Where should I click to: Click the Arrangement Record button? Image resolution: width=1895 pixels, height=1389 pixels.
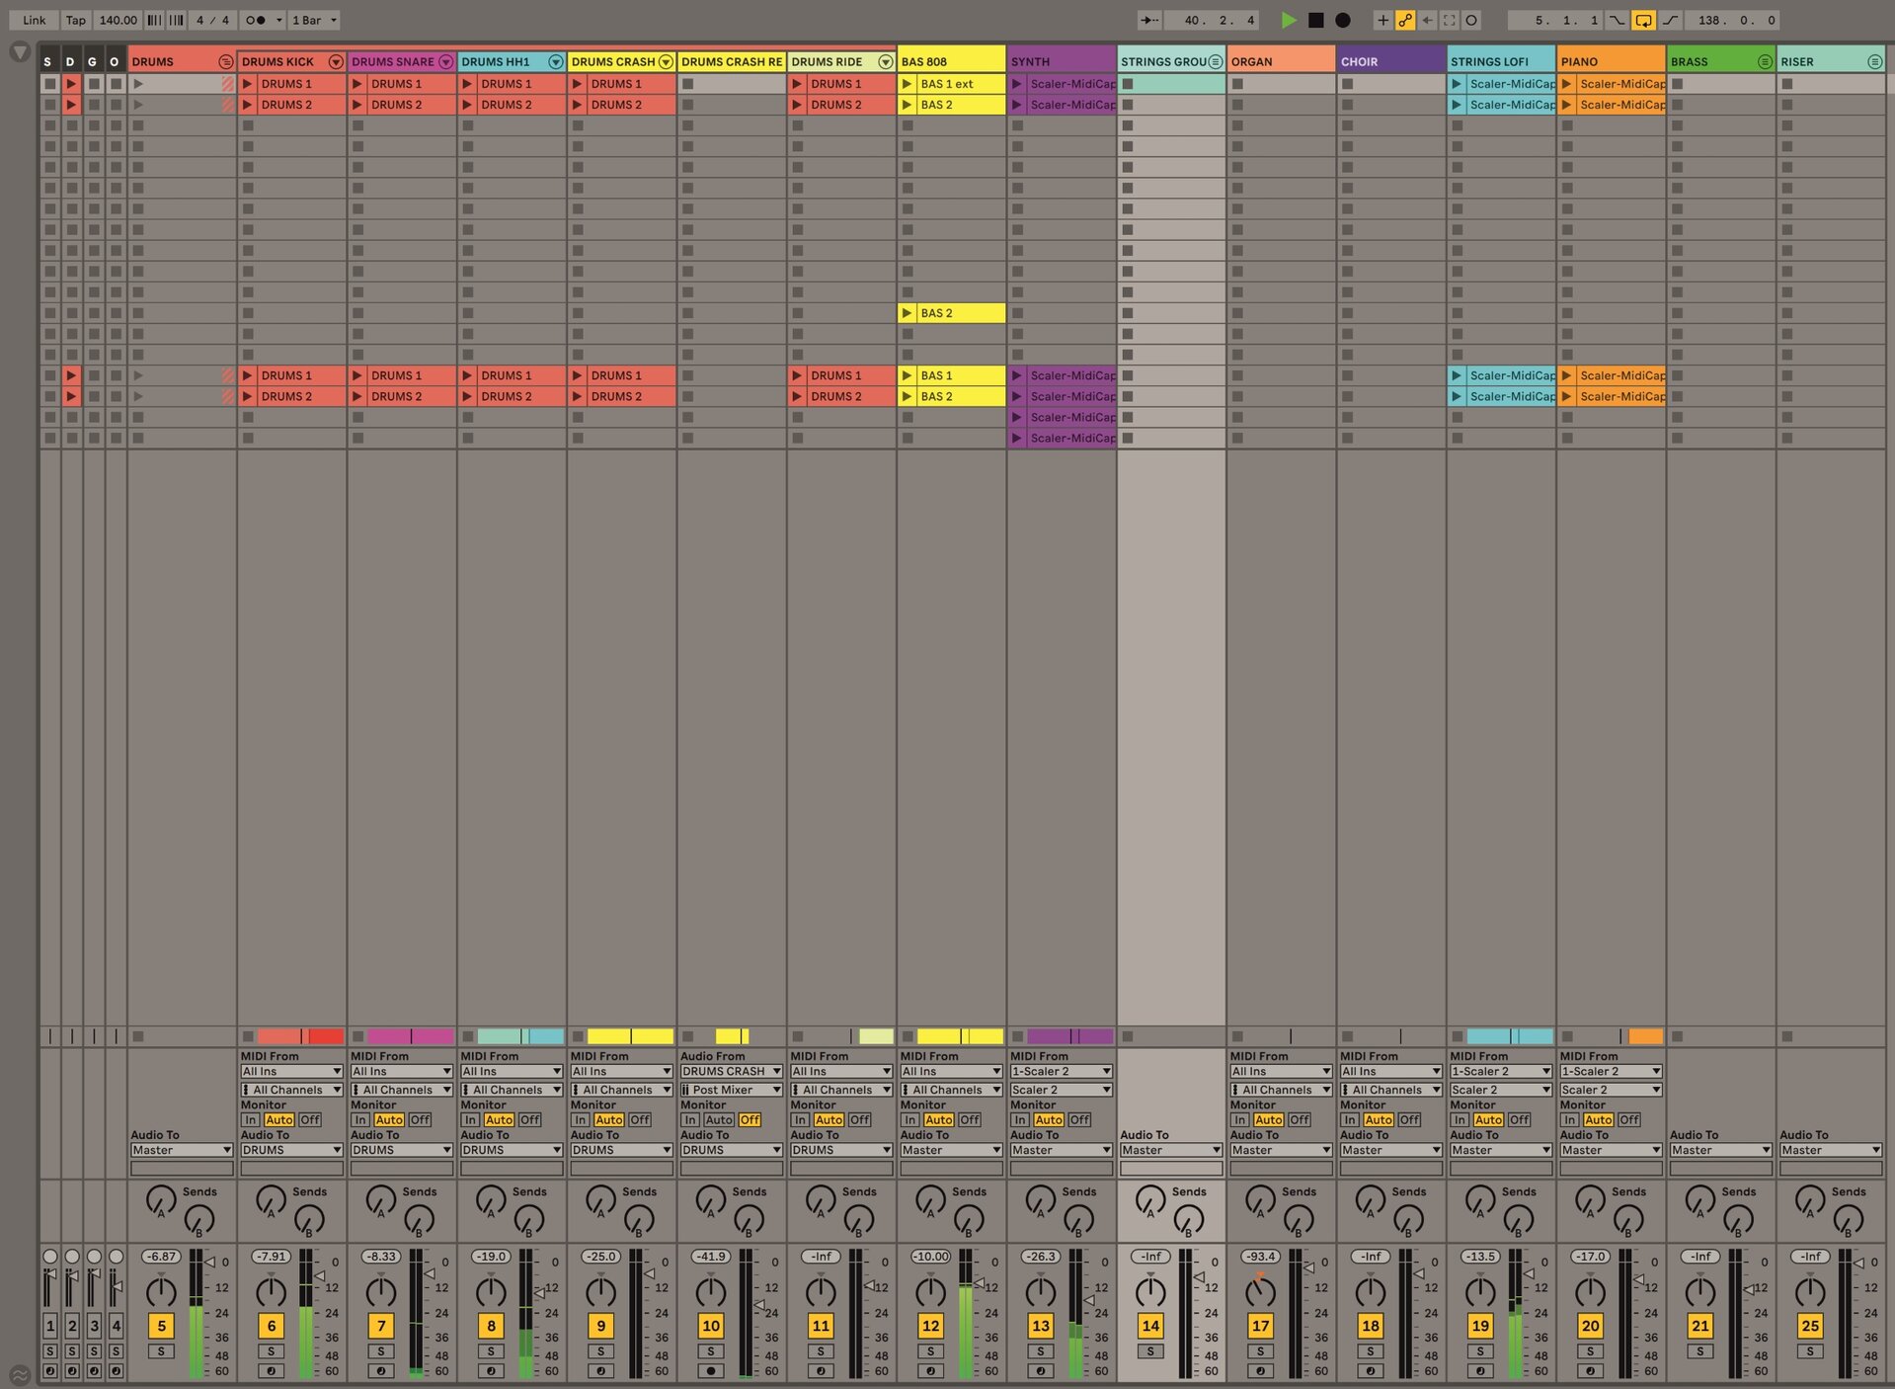1342,20
